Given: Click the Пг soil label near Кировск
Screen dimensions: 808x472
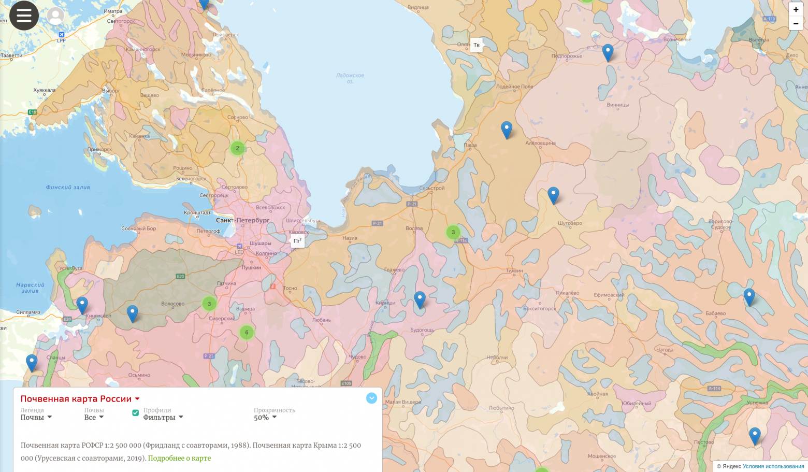Looking at the screenshot, I should (x=297, y=241).
